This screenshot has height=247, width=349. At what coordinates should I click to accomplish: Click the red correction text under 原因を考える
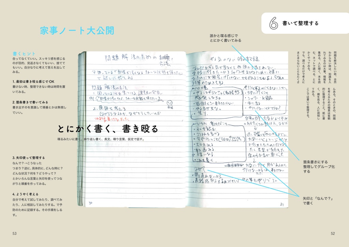point(112,118)
